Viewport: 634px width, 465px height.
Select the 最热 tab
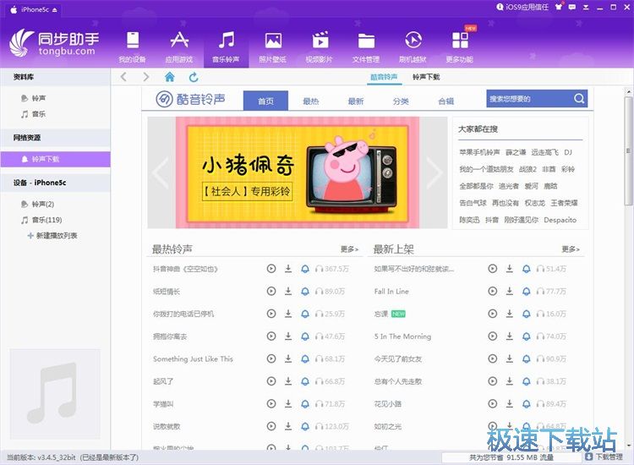pos(311,101)
